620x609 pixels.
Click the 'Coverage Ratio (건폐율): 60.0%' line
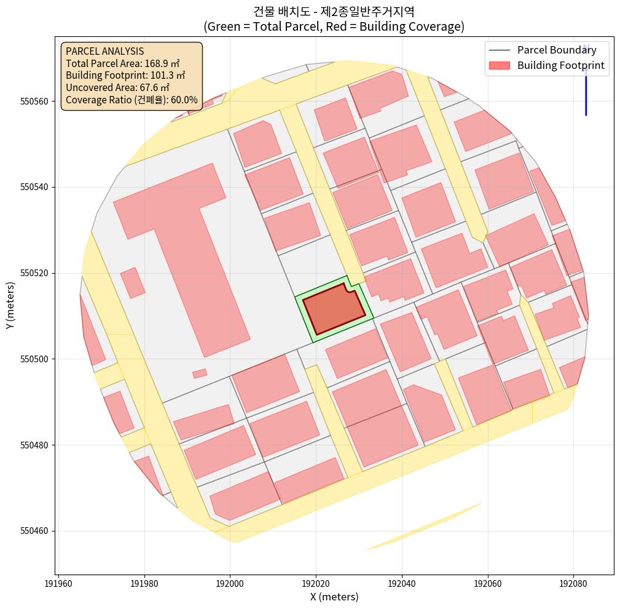click(x=131, y=100)
